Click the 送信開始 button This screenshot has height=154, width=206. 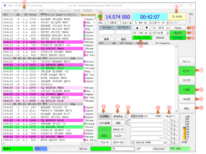[104, 116]
